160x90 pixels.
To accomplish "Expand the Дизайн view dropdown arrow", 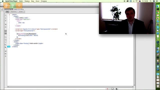I will [x=24, y=12].
